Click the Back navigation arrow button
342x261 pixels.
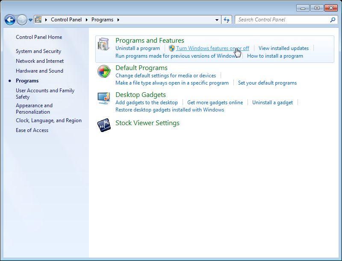coord(10,20)
